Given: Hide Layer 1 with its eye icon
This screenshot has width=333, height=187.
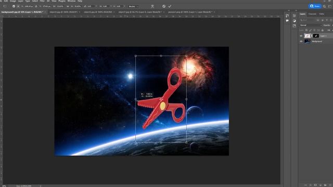Looking at the screenshot, I should pos(301,36).
